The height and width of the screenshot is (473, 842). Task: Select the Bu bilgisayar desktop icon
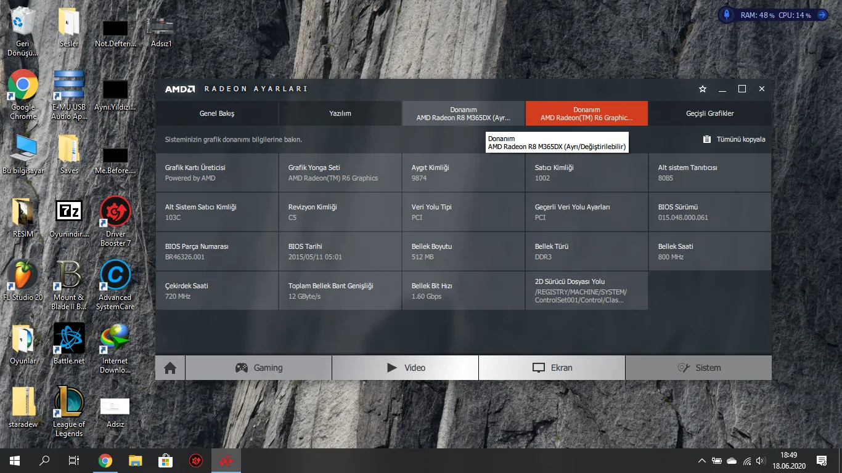pos(23,154)
